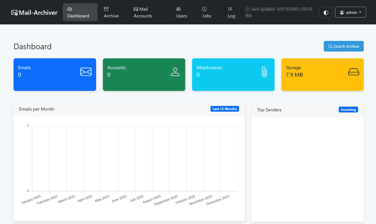Open the Mail Accounts page
The height and width of the screenshot is (224, 376).
tap(143, 12)
